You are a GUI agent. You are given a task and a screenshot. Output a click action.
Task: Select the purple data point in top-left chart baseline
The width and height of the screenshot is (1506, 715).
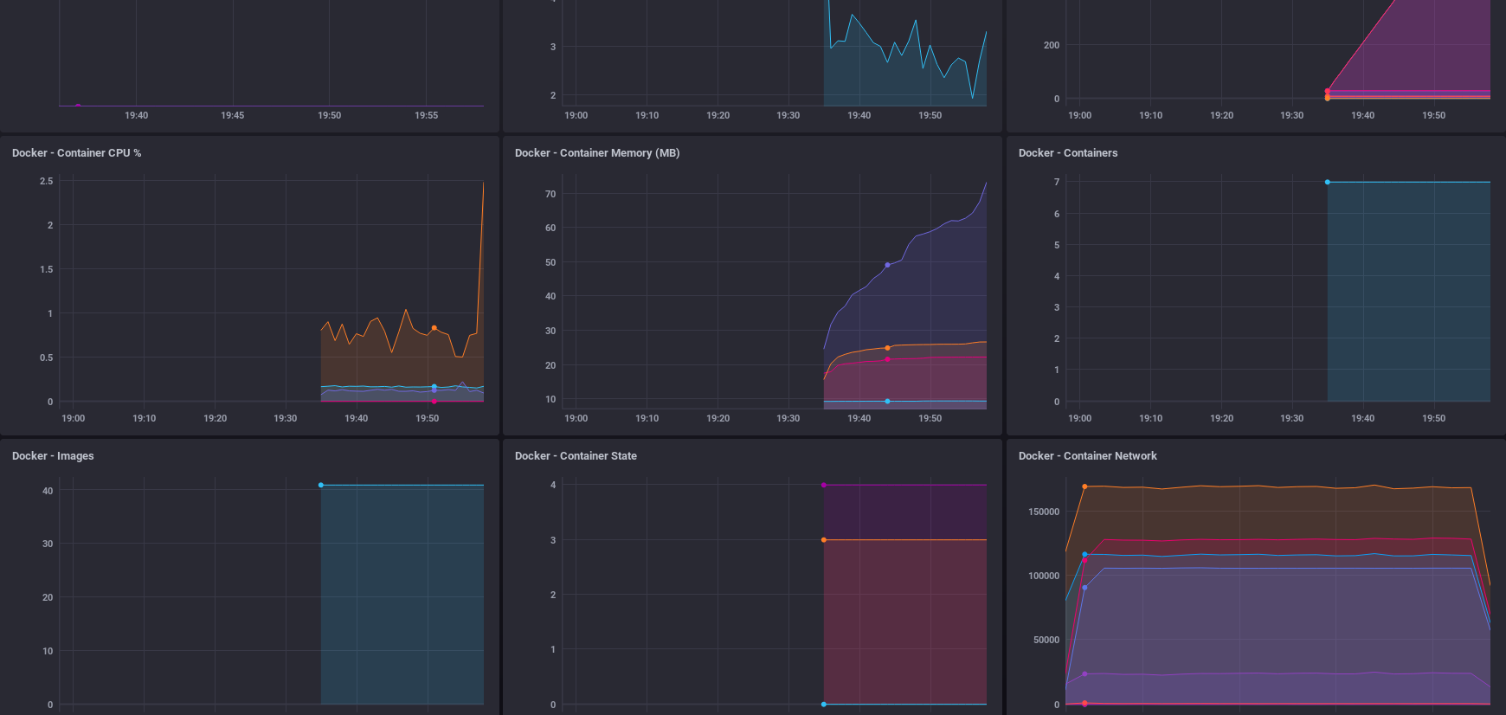(x=78, y=106)
